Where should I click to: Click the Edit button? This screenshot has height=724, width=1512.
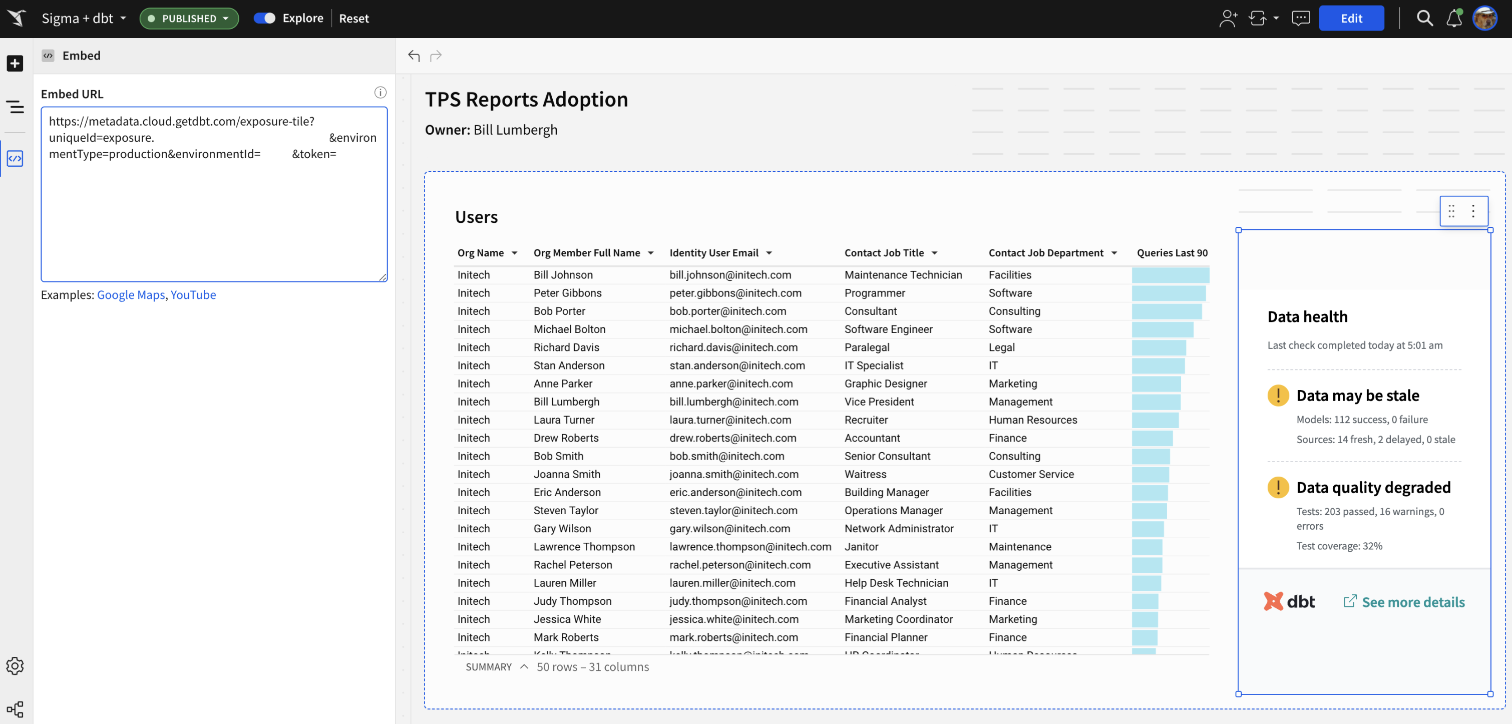tap(1352, 18)
